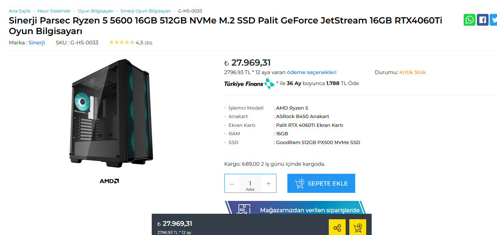Share the product via WhatsApp icon
Screen dimensions: 497x235
(469, 20)
